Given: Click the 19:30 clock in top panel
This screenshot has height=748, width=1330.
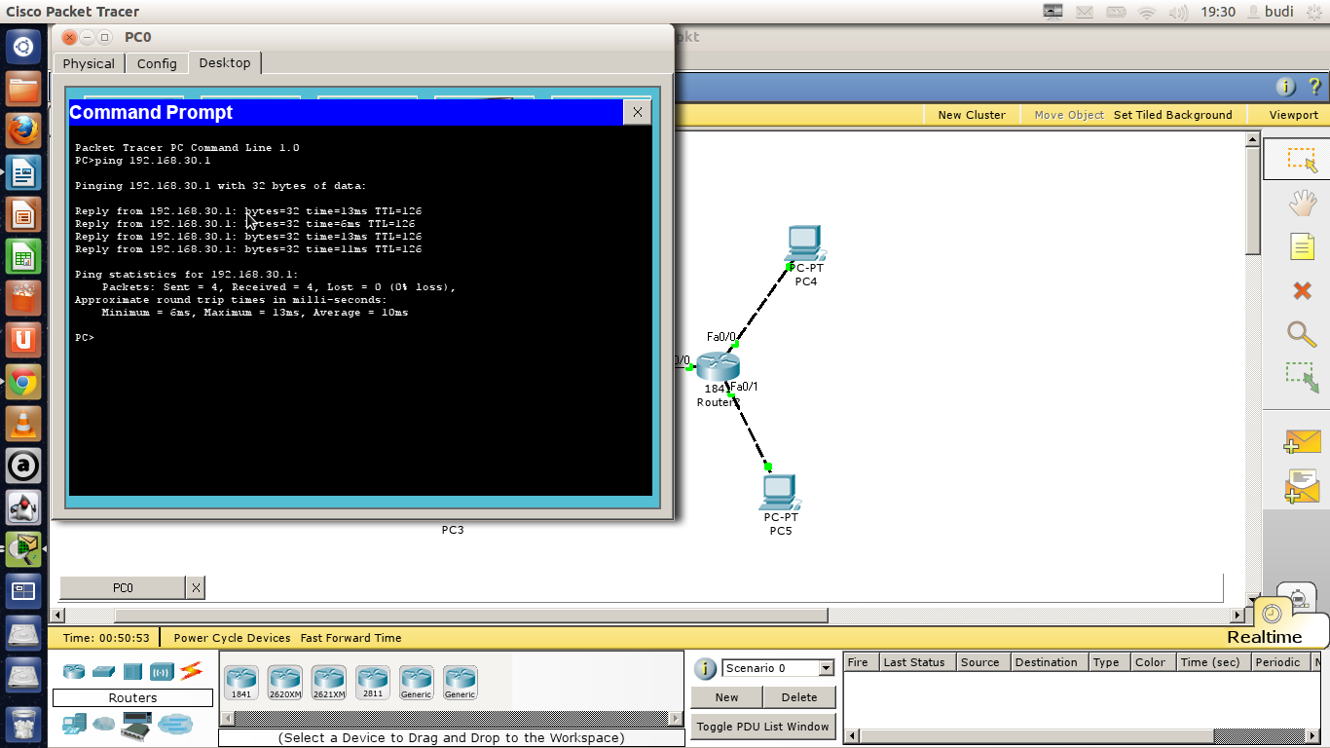Looking at the screenshot, I should coord(1218,12).
